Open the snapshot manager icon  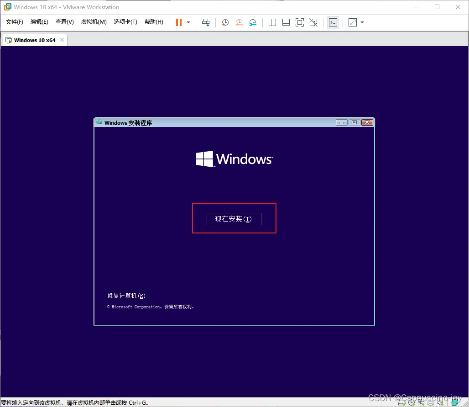point(253,22)
